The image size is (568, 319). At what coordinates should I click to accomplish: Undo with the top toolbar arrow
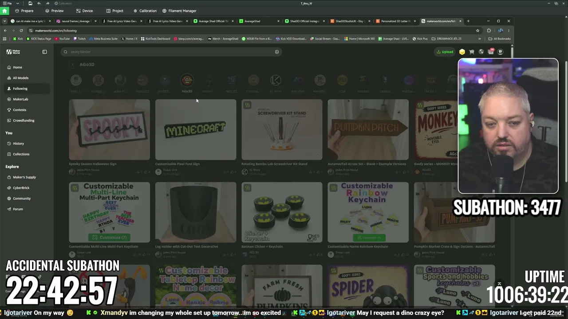(39, 3)
